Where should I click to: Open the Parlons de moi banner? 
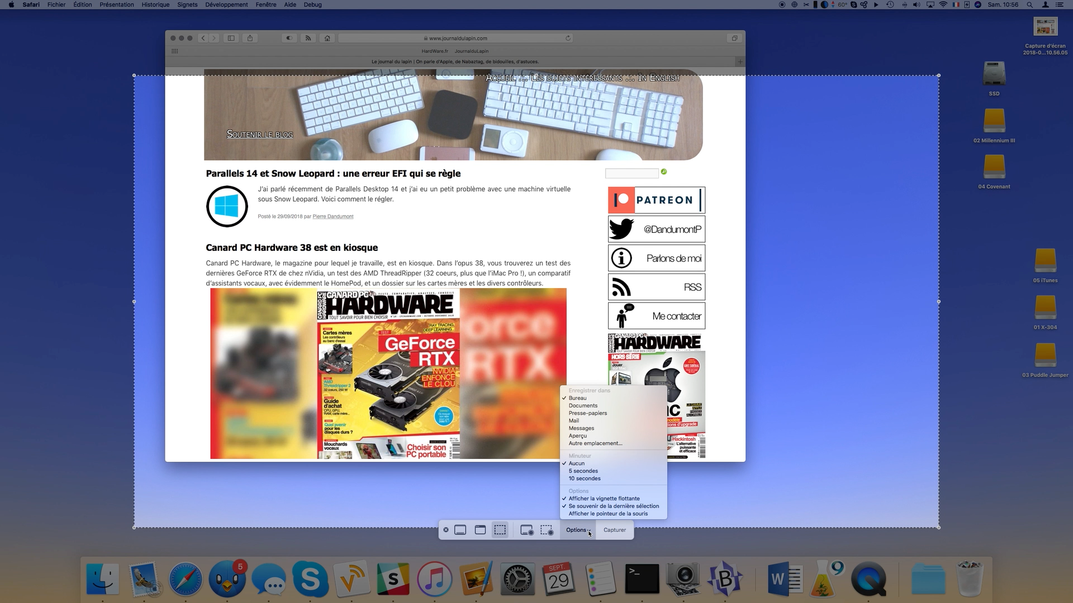coord(657,258)
